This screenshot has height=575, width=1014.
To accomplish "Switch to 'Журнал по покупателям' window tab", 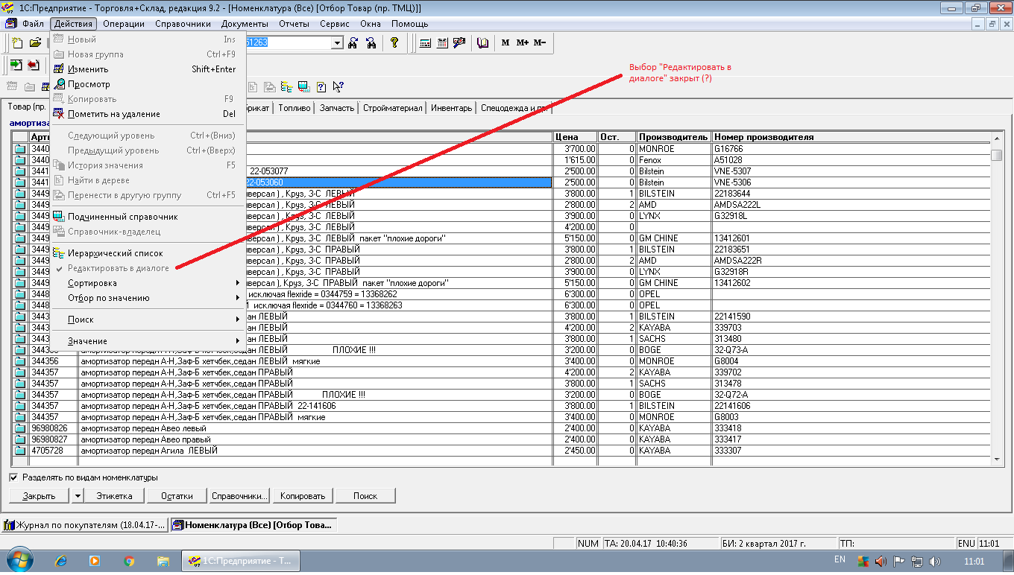I will click(x=84, y=525).
